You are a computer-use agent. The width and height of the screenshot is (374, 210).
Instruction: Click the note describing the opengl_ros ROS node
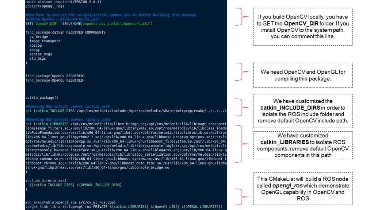pyautogui.click(x=303, y=188)
